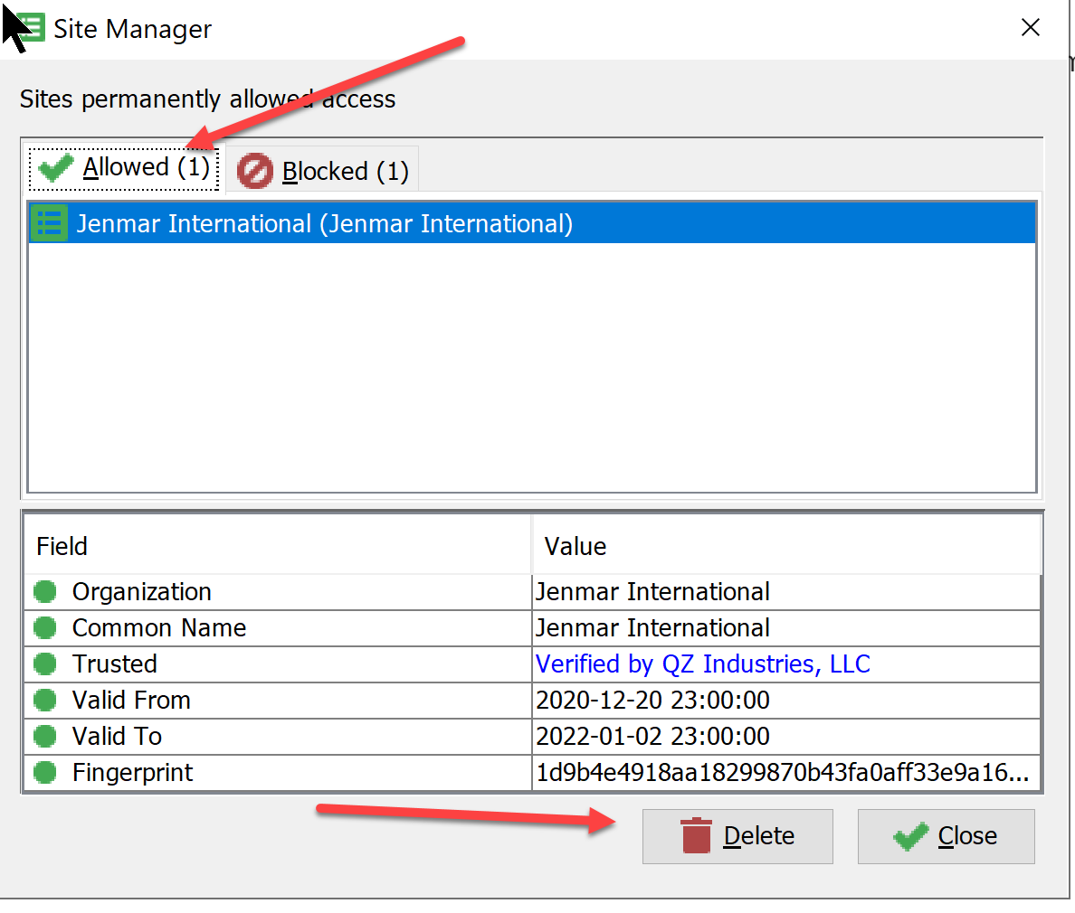Image resolution: width=1075 pixels, height=913 pixels.
Task: Close the Site Manager window with X
Action: [x=1030, y=28]
